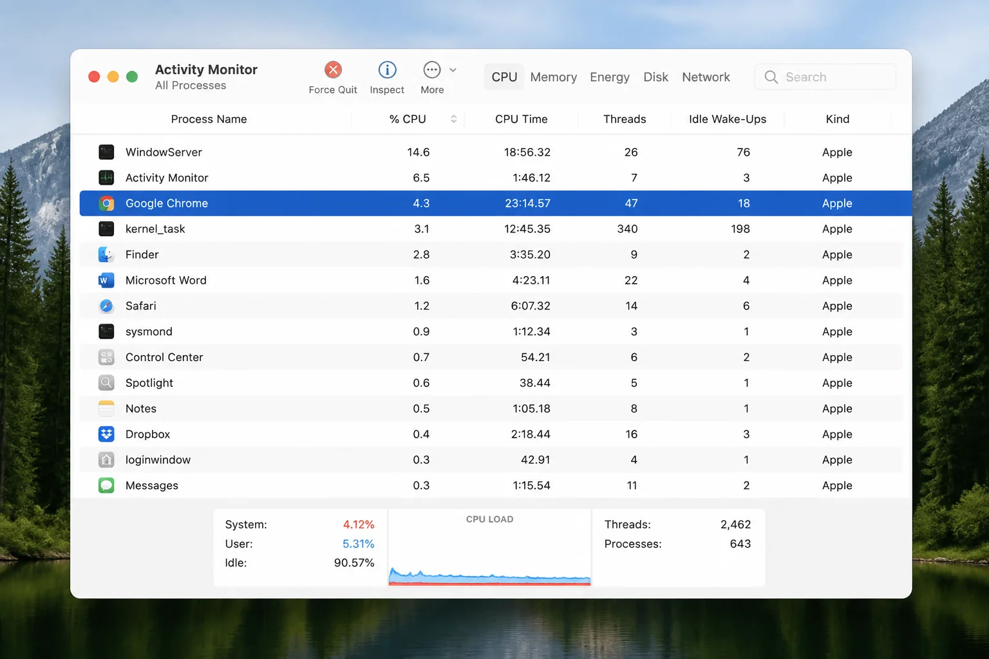Click the 340 threads value
The width and height of the screenshot is (989, 659).
pos(627,229)
